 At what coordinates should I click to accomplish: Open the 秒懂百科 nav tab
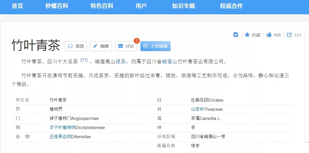[57, 6]
